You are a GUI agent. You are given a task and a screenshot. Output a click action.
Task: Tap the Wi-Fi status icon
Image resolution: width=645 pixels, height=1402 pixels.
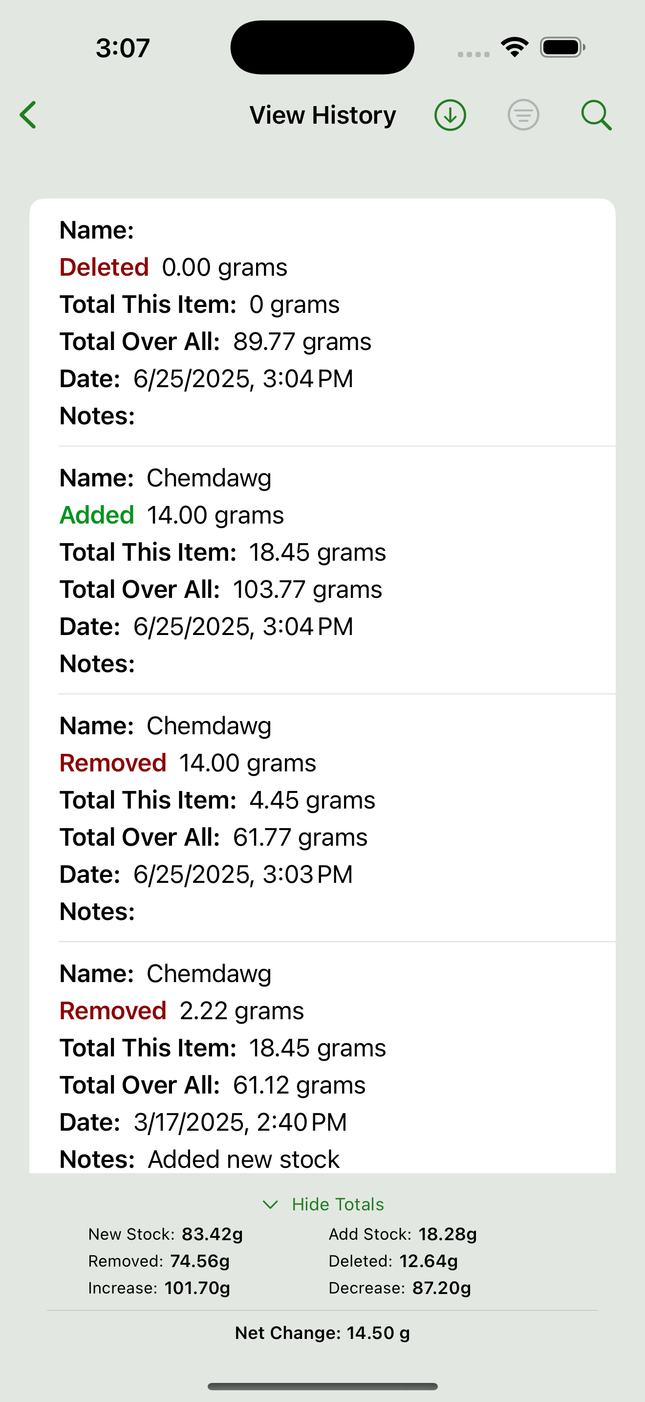[x=515, y=47]
